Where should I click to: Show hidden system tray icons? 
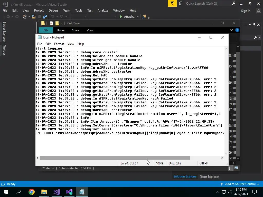217,192
